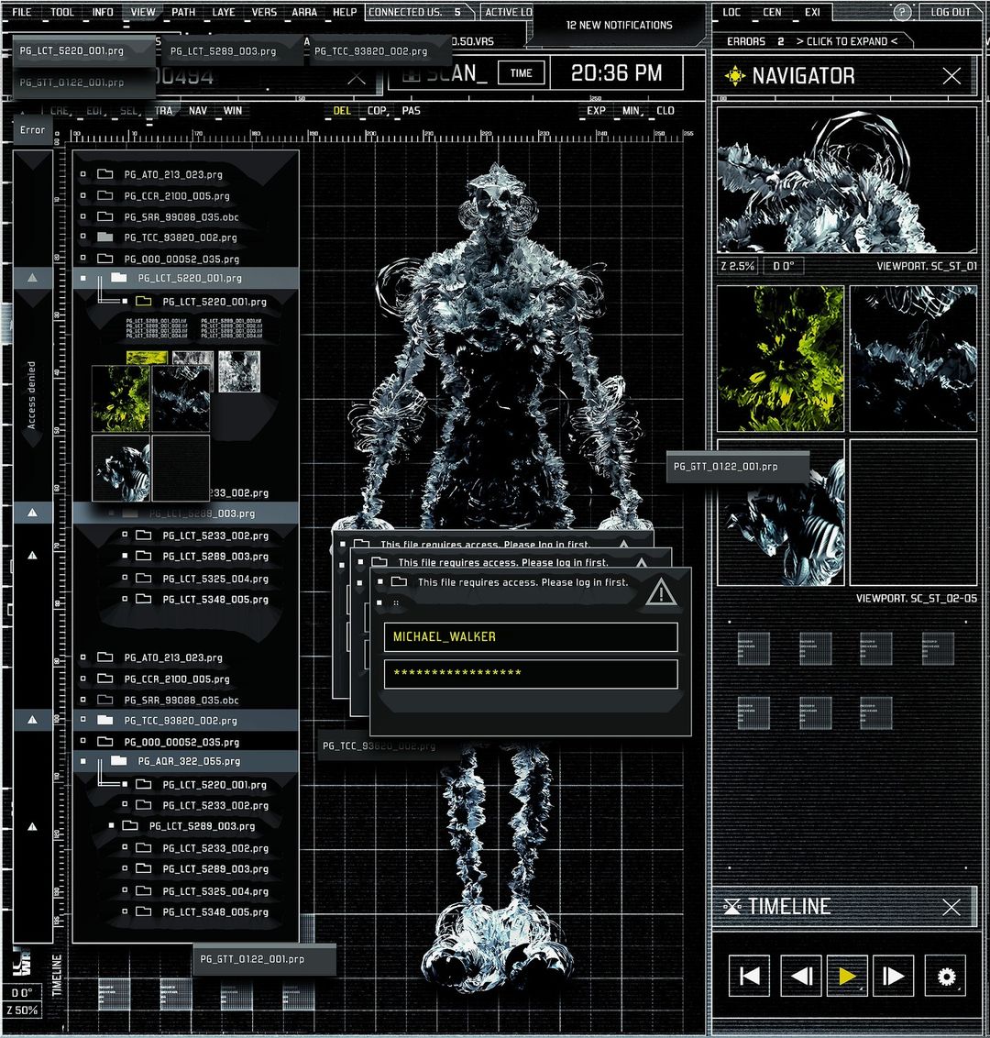Skip to start of timeline
990x1038 pixels.
pyautogui.click(x=749, y=975)
